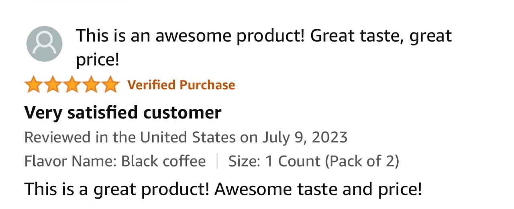Click the fifth orange rating star
The height and width of the screenshot is (209, 514).
click(110, 85)
